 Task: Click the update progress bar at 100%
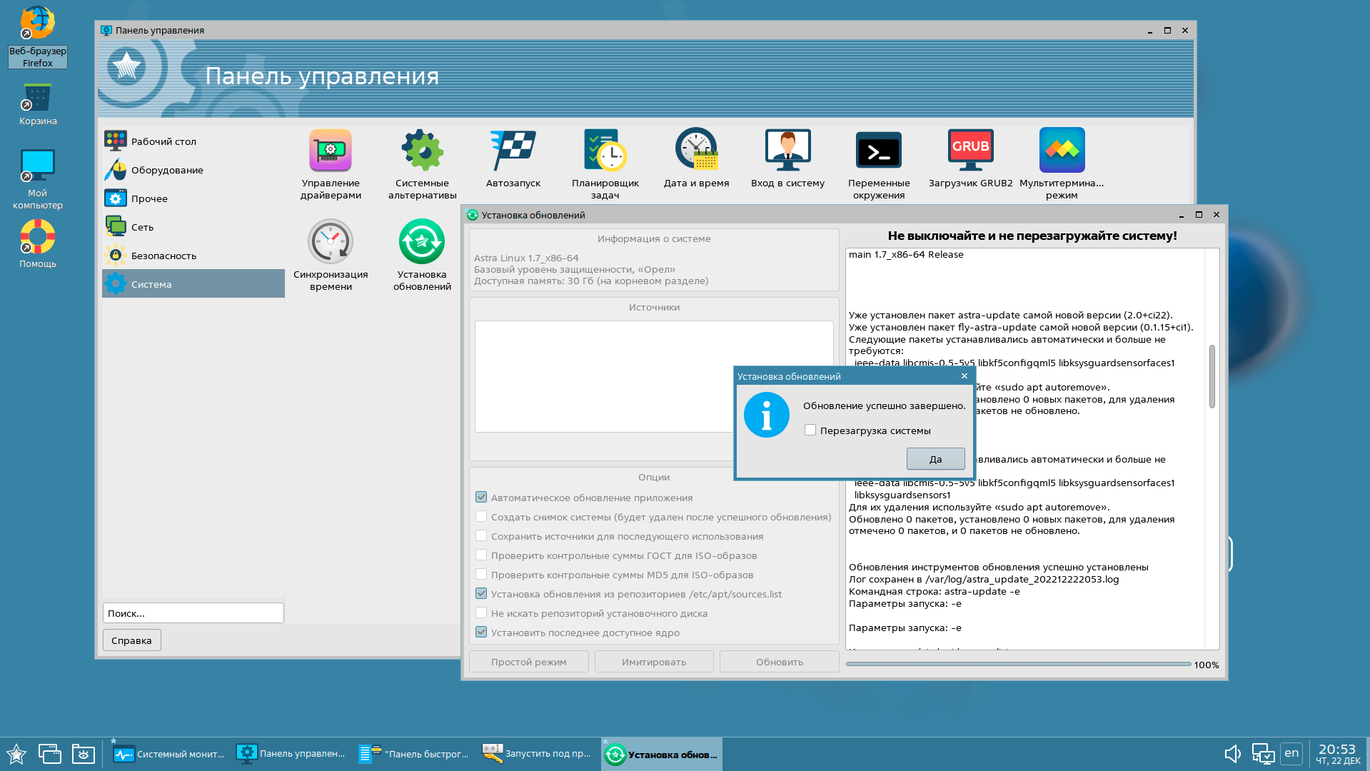1018,665
